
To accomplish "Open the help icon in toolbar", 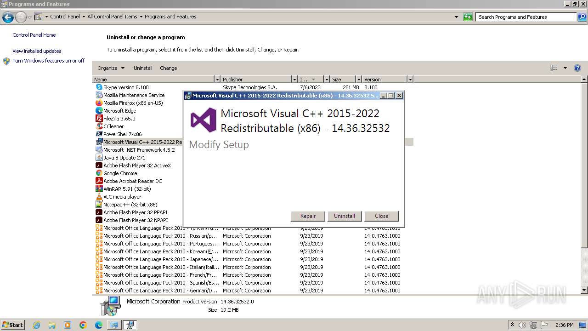I will 577,68.
